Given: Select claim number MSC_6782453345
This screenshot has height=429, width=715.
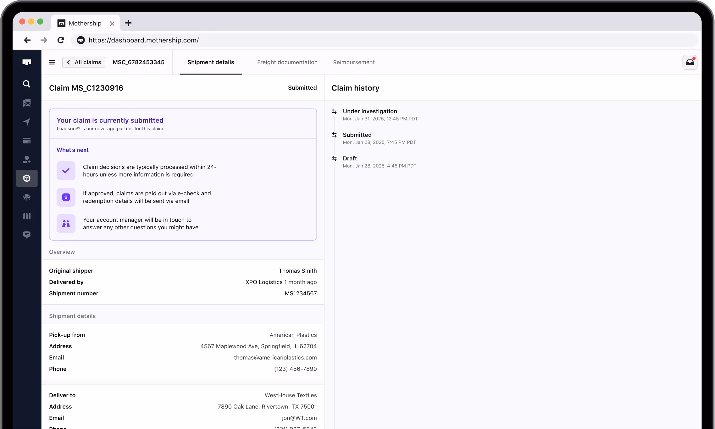Looking at the screenshot, I should pos(138,62).
